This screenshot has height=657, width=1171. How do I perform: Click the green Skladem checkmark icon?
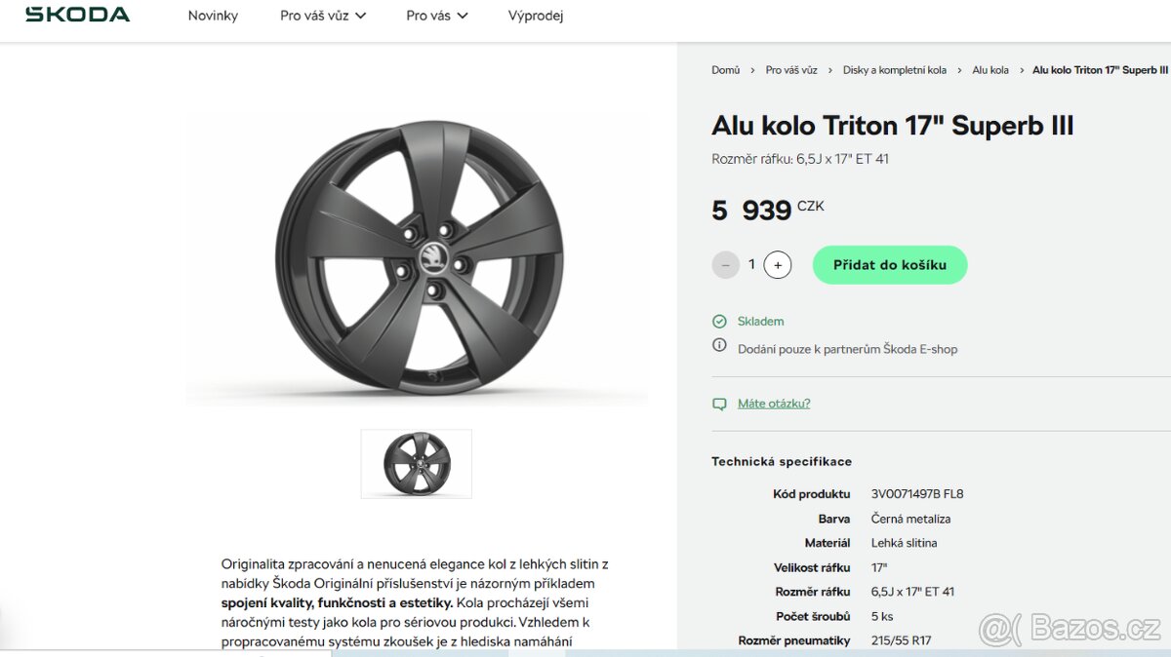pyautogui.click(x=719, y=321)
